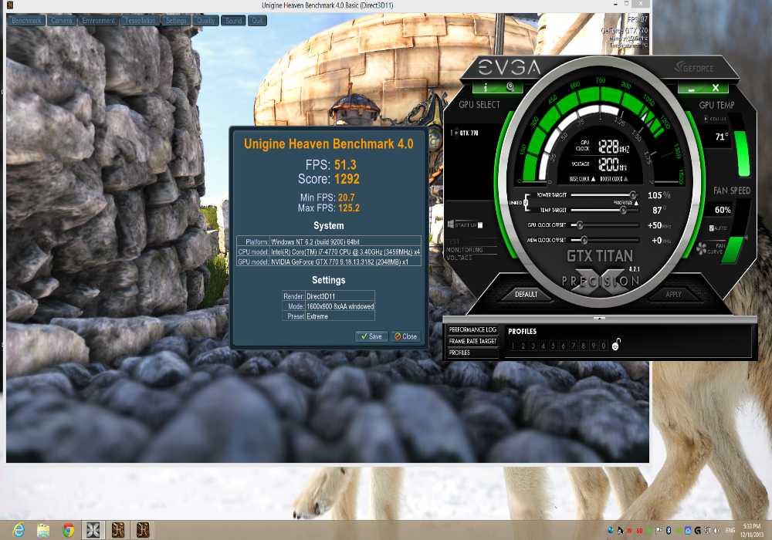The width and height of the screenshot is (772, 540).
Task: Open the Quality menu
Action: pyautogui.click(x=206, y=21)
